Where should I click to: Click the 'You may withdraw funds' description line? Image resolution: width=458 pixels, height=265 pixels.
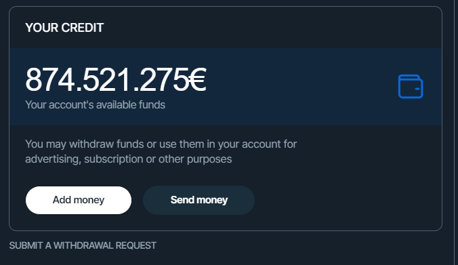coord(161,144)
